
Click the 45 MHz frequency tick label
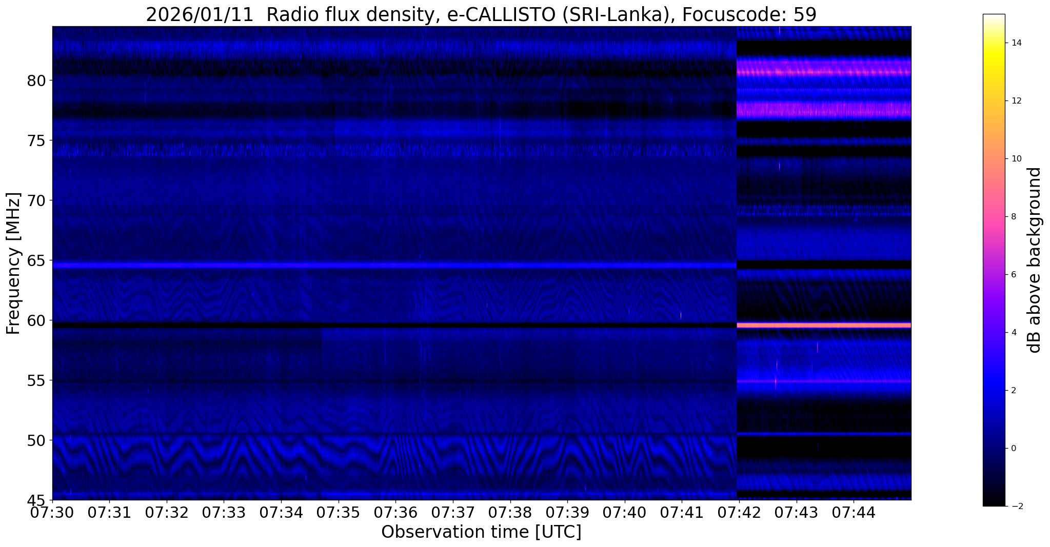36,500
